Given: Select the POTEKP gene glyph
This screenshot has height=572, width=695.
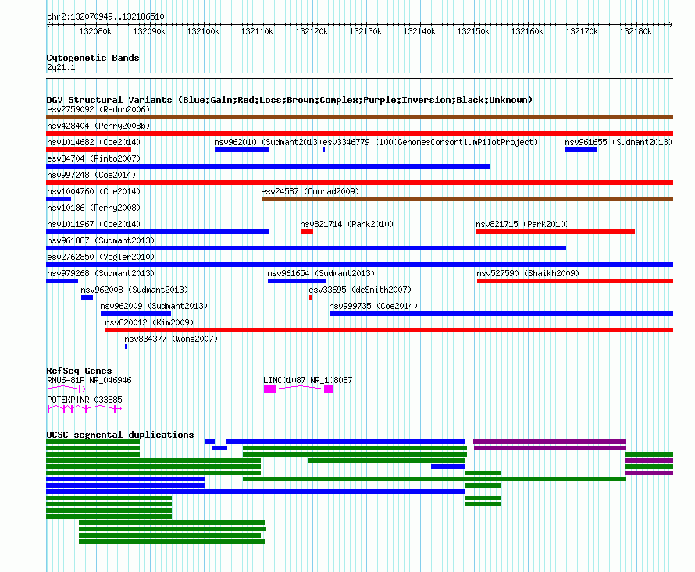Looking at the screenshot, I should click(x=84, y=408).
